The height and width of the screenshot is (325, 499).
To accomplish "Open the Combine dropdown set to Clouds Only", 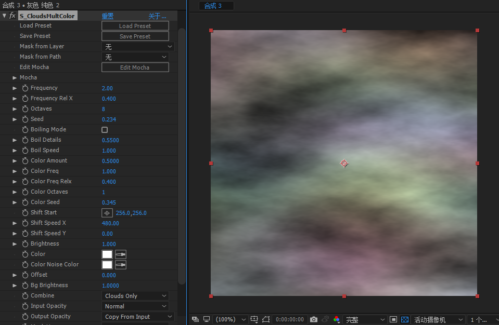I will click(x=135, y=296).
